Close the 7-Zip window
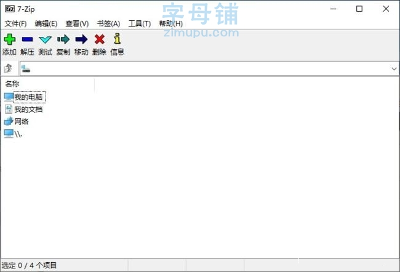Image resolution: width=400 pixels, height=272 pixels. tap(386, 9)
